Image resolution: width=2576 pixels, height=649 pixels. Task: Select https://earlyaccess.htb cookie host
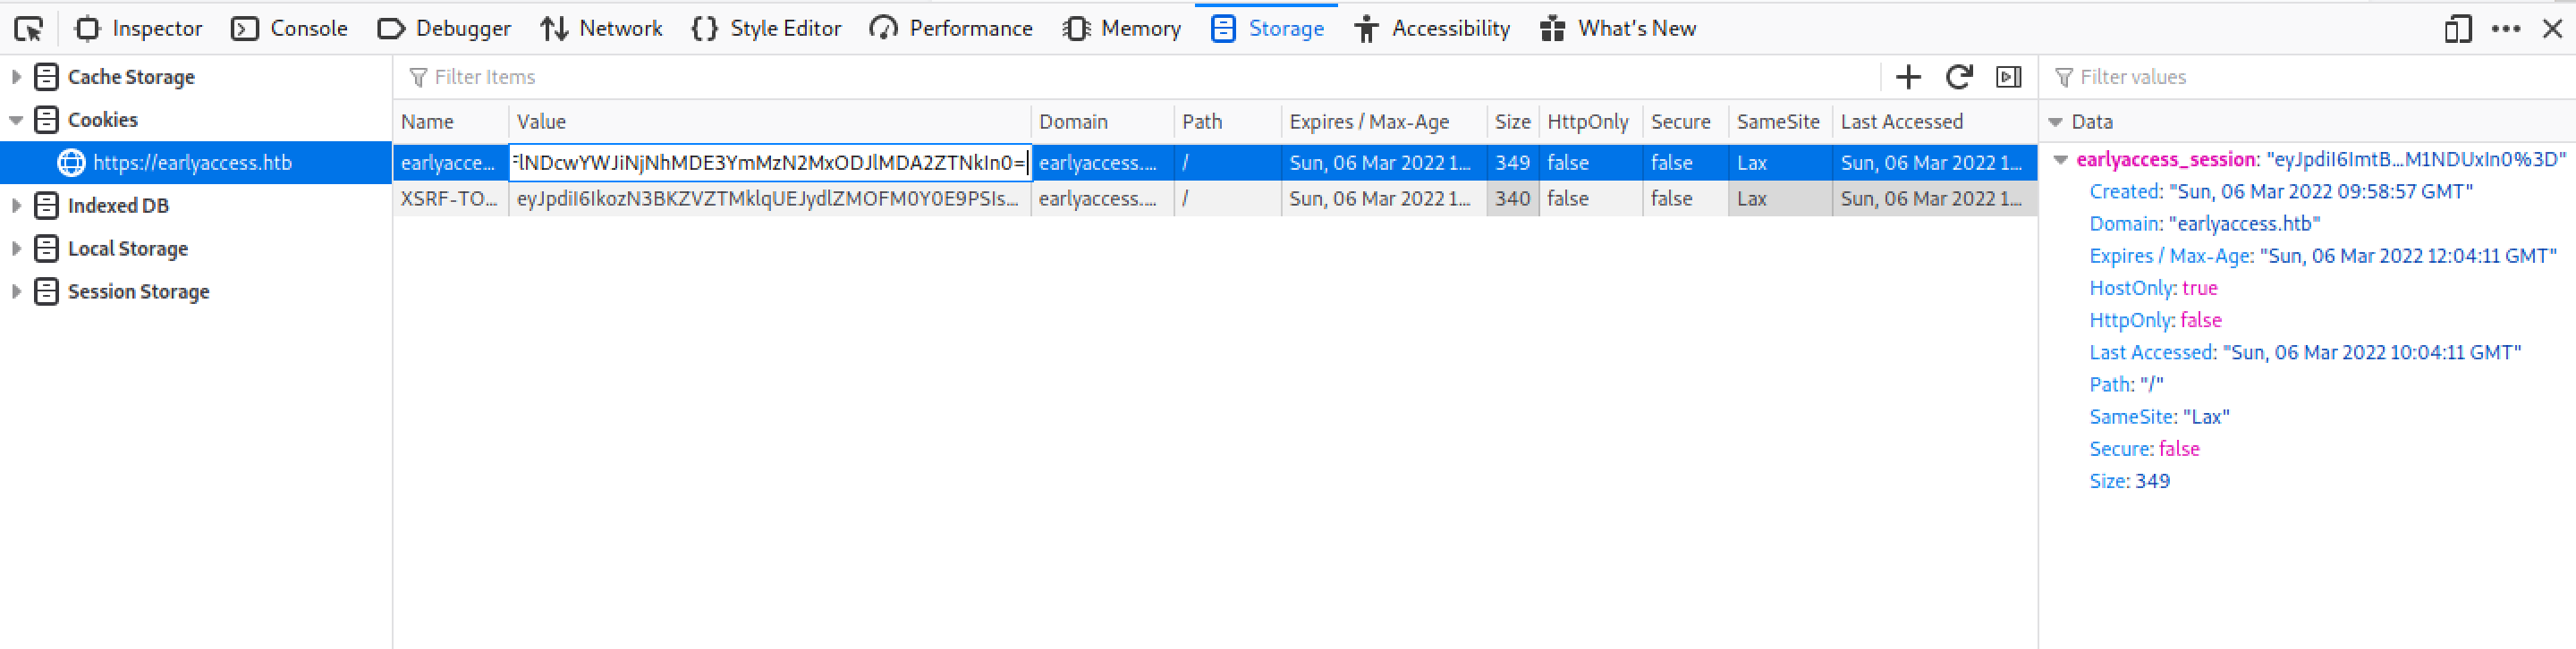click(x=192, y=163)
